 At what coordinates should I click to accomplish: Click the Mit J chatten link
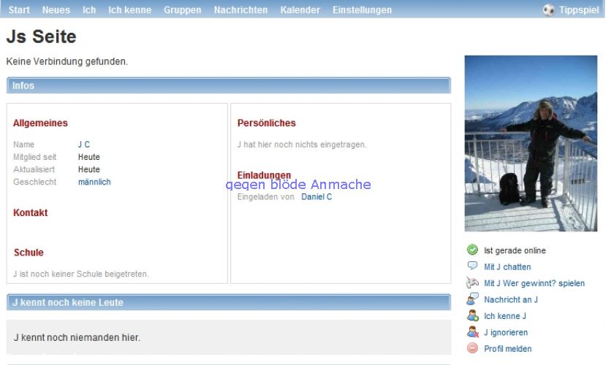[x=507, y=267]
